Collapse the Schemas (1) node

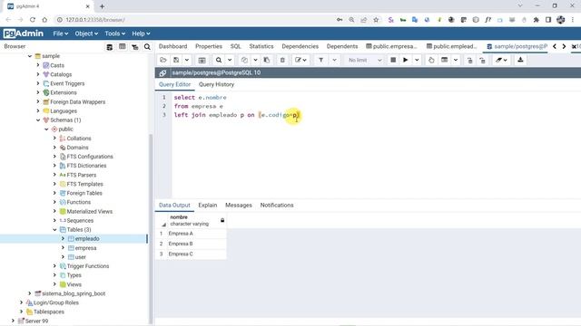pyautogui.click(x=38, y=120)
